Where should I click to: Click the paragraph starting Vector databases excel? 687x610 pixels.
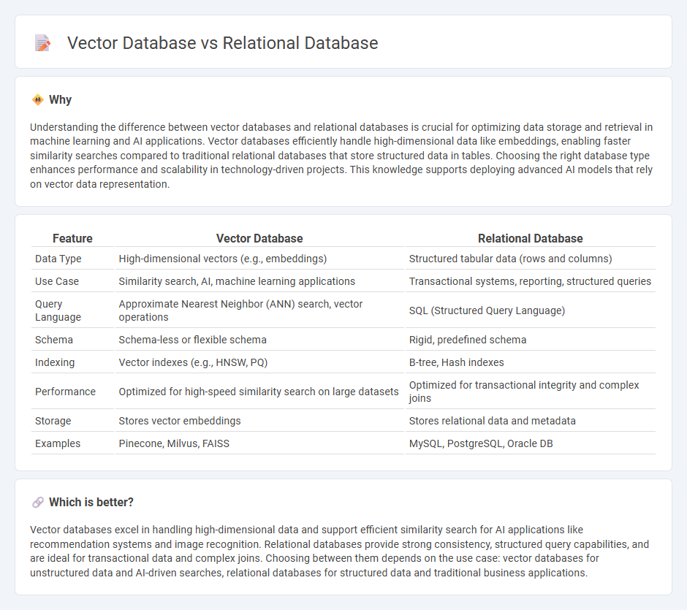(340, 551)
